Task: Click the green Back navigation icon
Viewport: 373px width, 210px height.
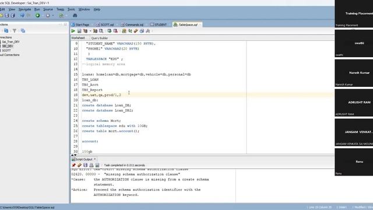Action: (x=37, y=16)
